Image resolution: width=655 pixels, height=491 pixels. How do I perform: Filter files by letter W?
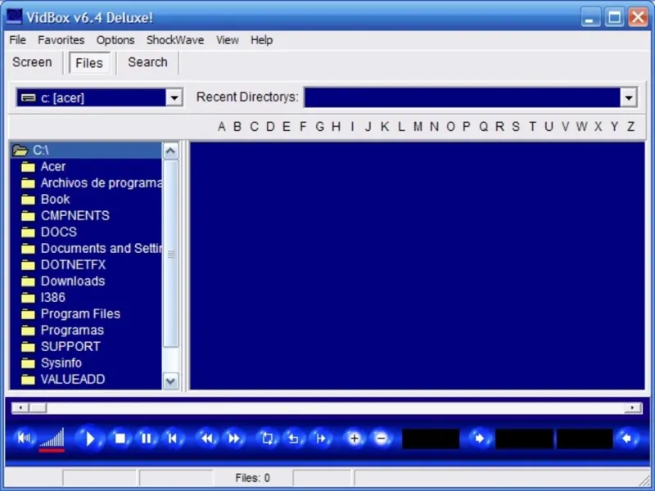pyautogui.click(x=581, y=127)
